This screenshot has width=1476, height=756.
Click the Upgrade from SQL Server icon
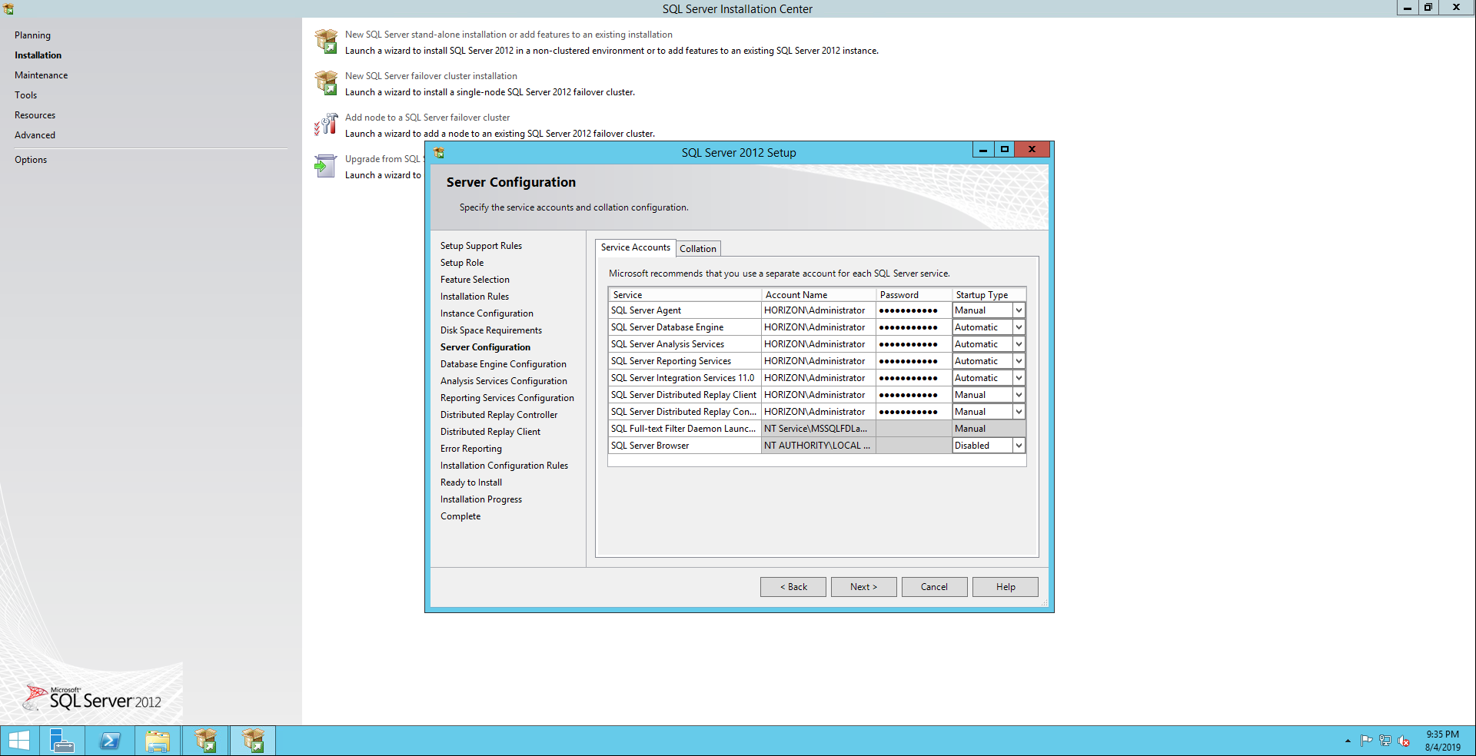point(326,166)
